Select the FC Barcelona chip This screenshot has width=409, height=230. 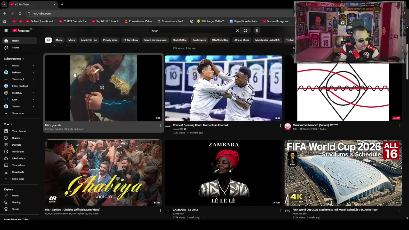(x=130, y=40)
